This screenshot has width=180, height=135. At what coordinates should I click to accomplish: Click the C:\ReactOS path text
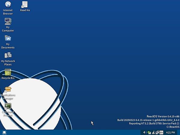coord(172,127)
